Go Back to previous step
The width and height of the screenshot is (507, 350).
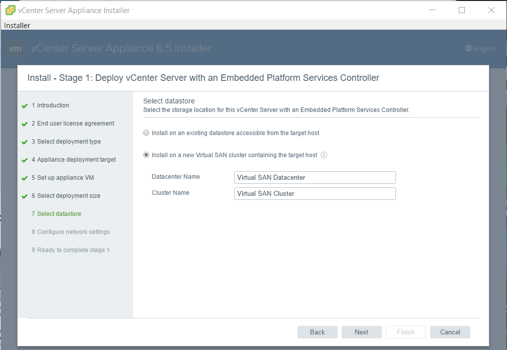click(x=317, y=332)
